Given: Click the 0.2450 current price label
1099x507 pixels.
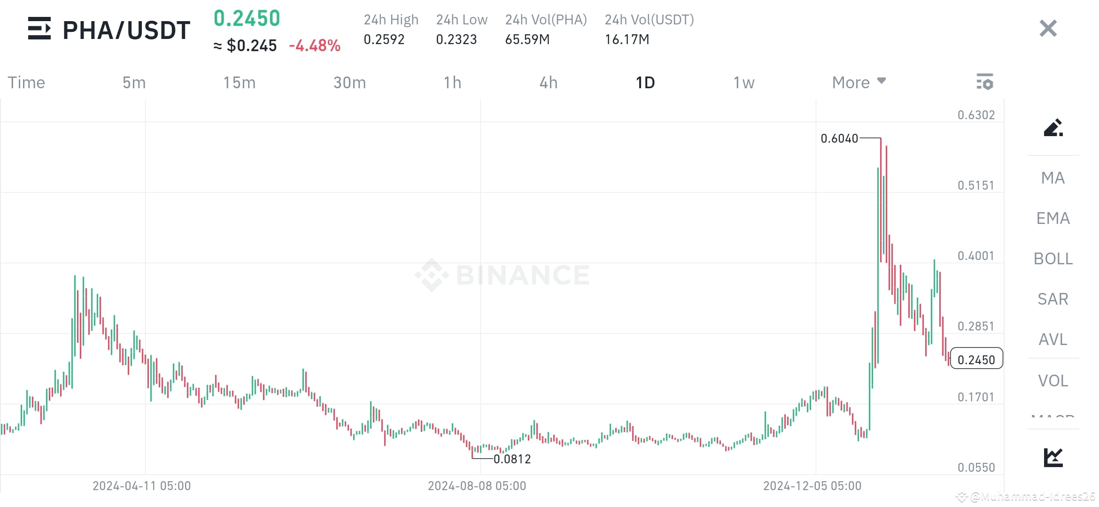Looking at the screenshot, I should [x=976, y=359].
